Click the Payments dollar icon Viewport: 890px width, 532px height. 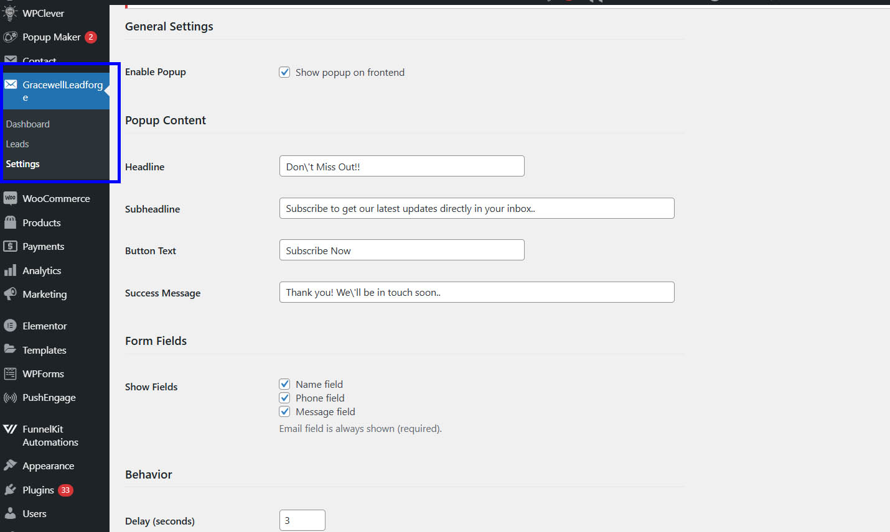(x=10, y=246)
